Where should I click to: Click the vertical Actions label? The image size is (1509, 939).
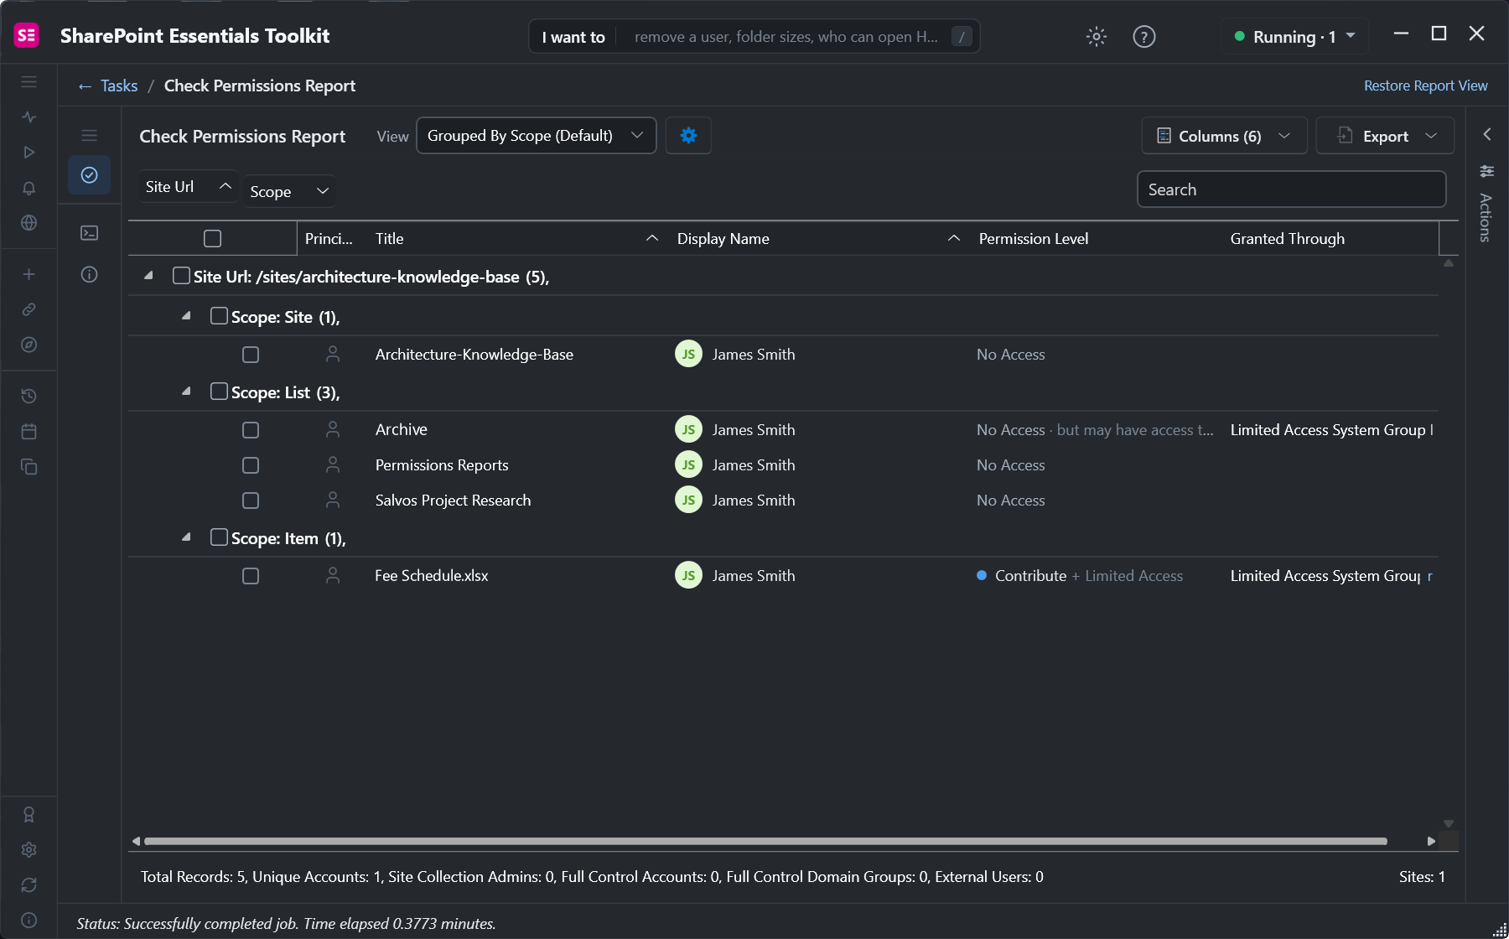coord(1486,218)
